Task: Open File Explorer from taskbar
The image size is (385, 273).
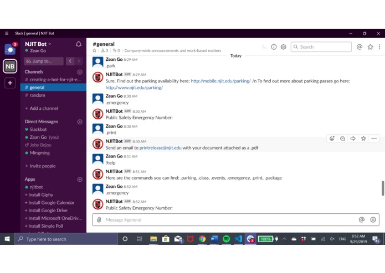Action: tap(153, 239)
